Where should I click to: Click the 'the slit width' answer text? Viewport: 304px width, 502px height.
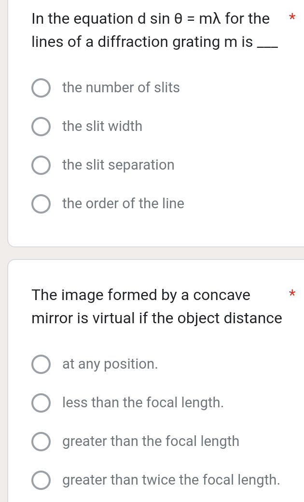click(x=102, y=127)
